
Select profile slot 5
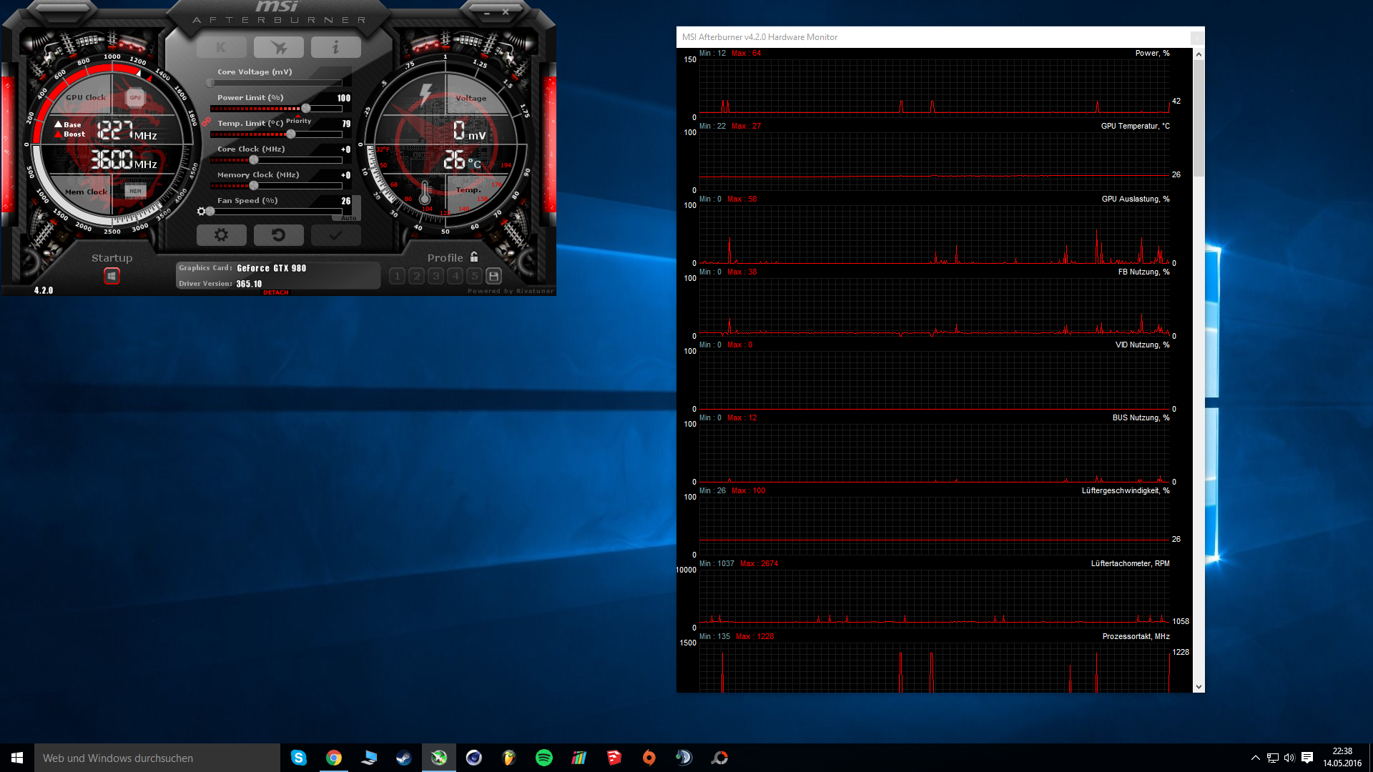(x=475, y=276)
